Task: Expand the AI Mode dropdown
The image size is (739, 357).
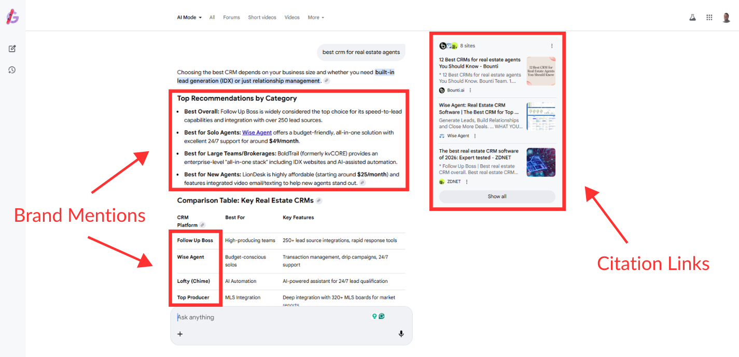Action: pyautogui.click(x=189, y=17)
